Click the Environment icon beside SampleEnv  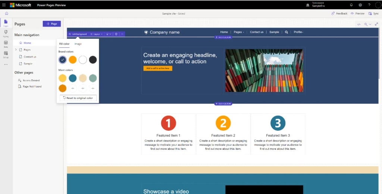point(308,5)
